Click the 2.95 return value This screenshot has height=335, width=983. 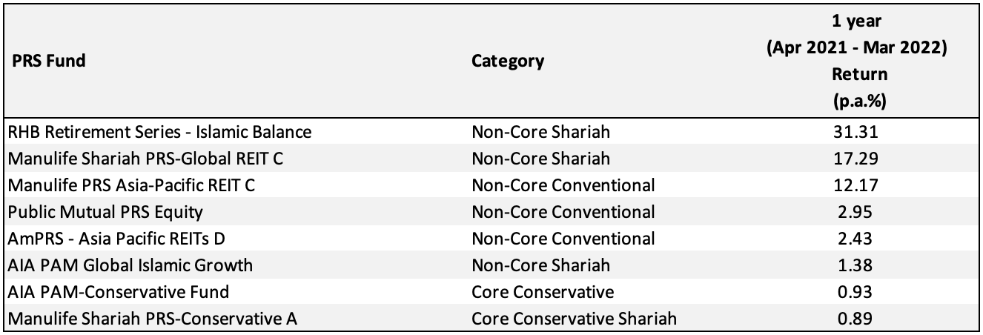click(x=859, y=212)
